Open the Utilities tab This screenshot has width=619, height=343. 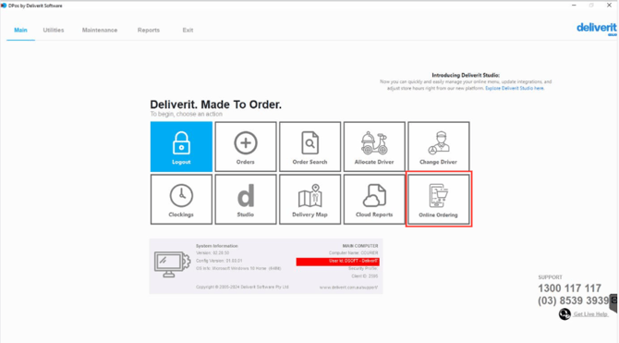(54, 30)
